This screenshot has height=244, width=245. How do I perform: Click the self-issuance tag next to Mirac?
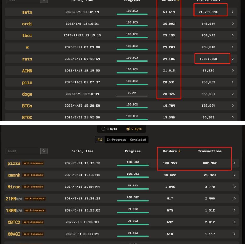[33, 187]
